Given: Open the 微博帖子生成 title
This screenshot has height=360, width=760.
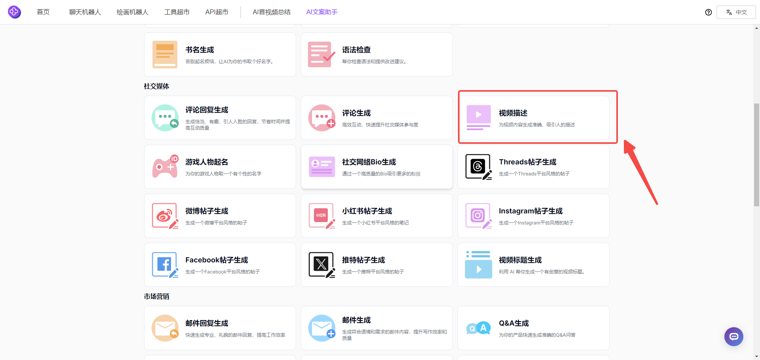Looking at the screenshot, I should [207, 211].
